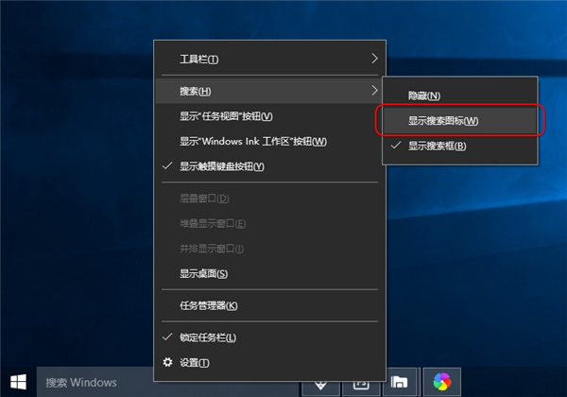The height and width of the screenshot is (397, 567).
Task: Toggle 锁定任务栏(L) lock setting
Action: [207, 337]
